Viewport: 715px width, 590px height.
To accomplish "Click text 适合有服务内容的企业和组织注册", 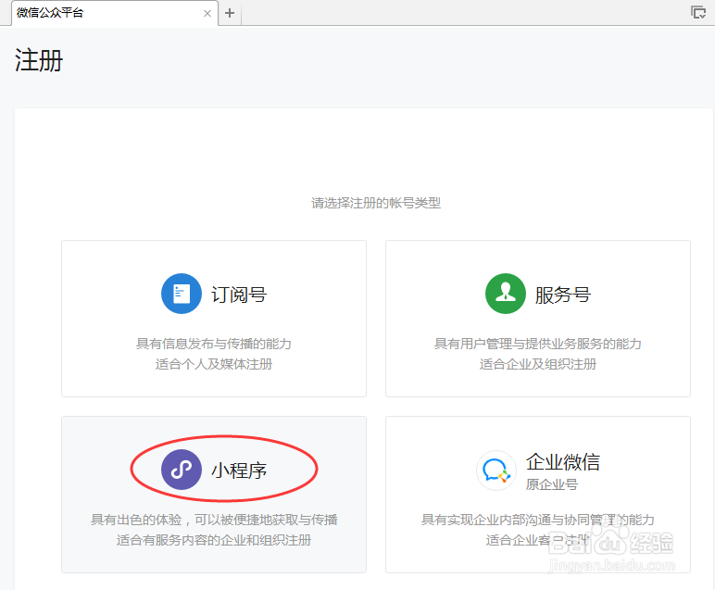I will coord(214,540).
